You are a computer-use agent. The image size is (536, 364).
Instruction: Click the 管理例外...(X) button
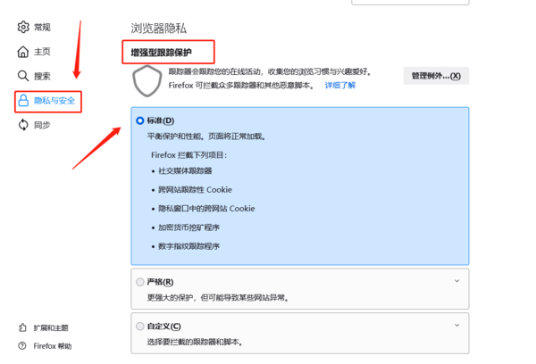[436, 76]
